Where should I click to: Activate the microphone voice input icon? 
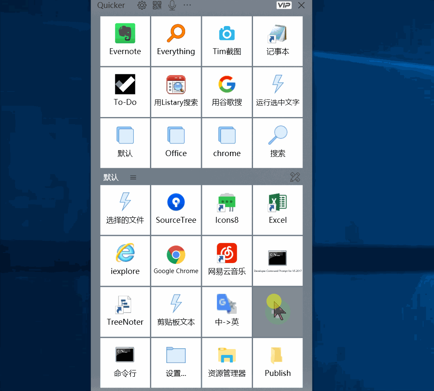click(x=172, y=5)
